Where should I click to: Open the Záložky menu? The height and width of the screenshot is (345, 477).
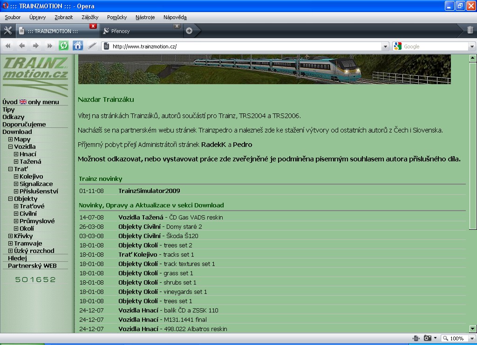click(90, 17)
